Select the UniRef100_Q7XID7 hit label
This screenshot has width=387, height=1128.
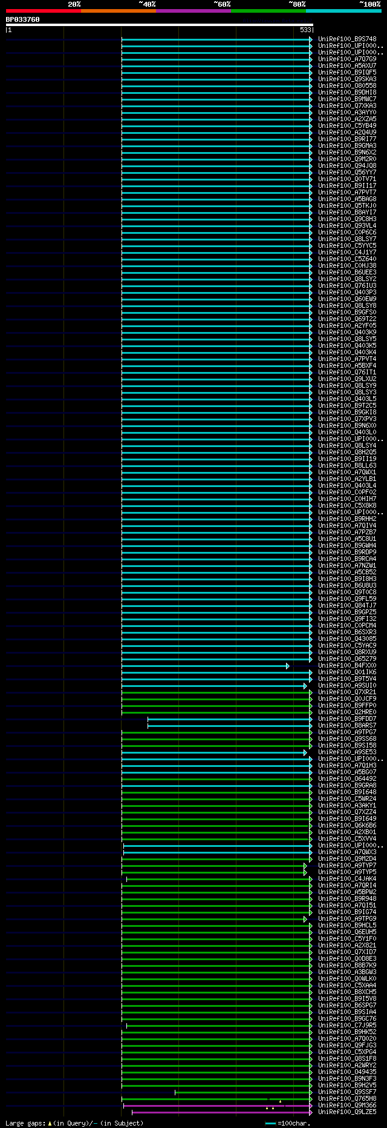click(347, 952)
